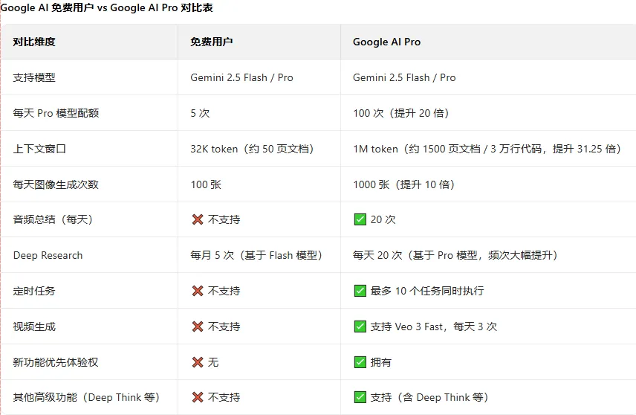Click the 1M token context window cell

coord(486,149)
